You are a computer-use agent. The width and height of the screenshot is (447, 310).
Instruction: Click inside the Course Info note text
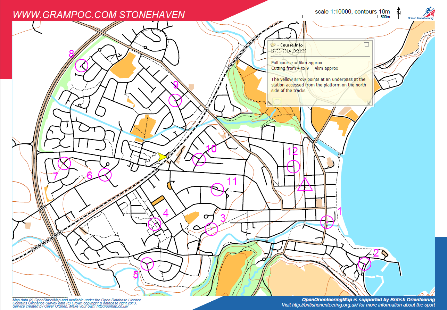(318, 76)
